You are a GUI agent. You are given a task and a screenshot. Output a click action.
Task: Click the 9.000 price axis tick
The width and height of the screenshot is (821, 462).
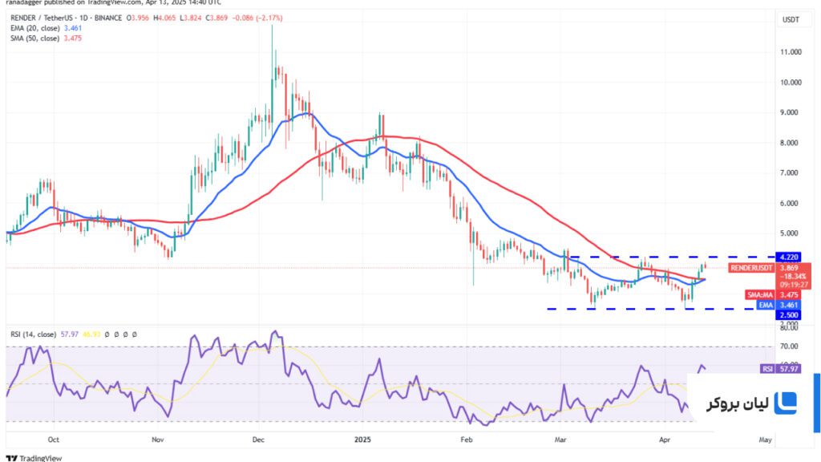coord(791,112)
